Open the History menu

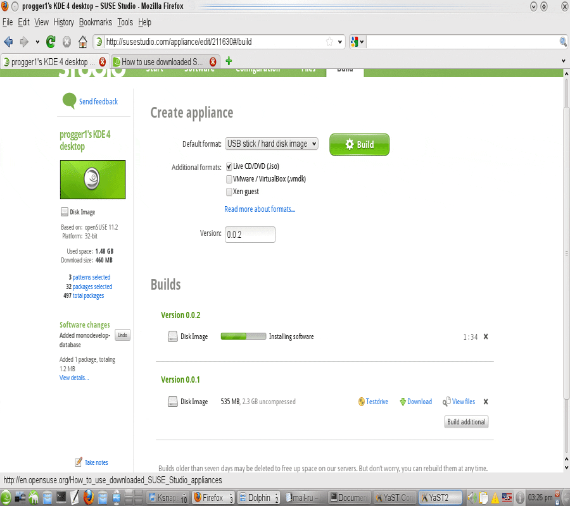coord(63,23)
